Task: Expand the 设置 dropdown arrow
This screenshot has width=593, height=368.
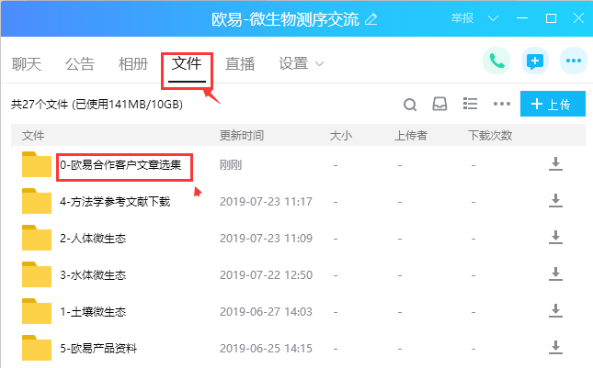Action: [x=320, y=64]
